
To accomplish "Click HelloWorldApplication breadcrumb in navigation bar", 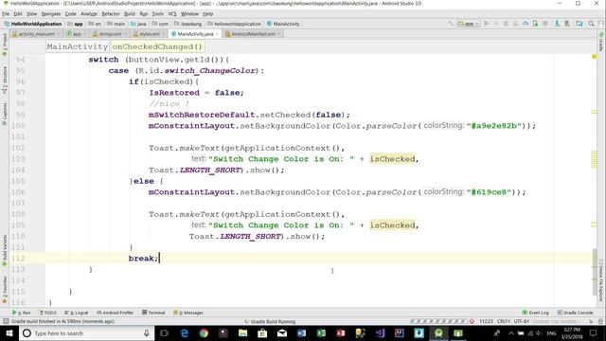I will (33, 24).
